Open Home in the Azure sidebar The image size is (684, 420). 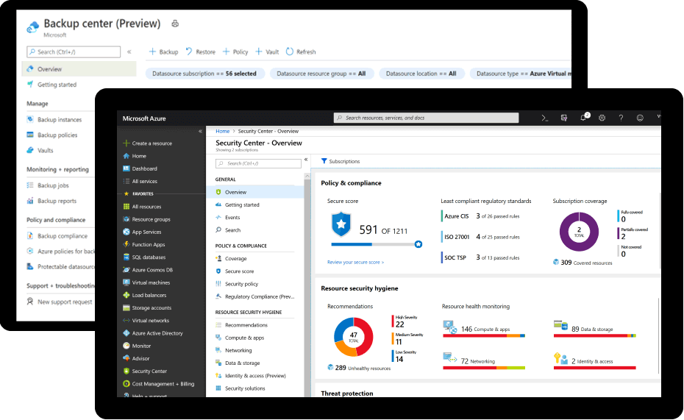pos(135,156)
